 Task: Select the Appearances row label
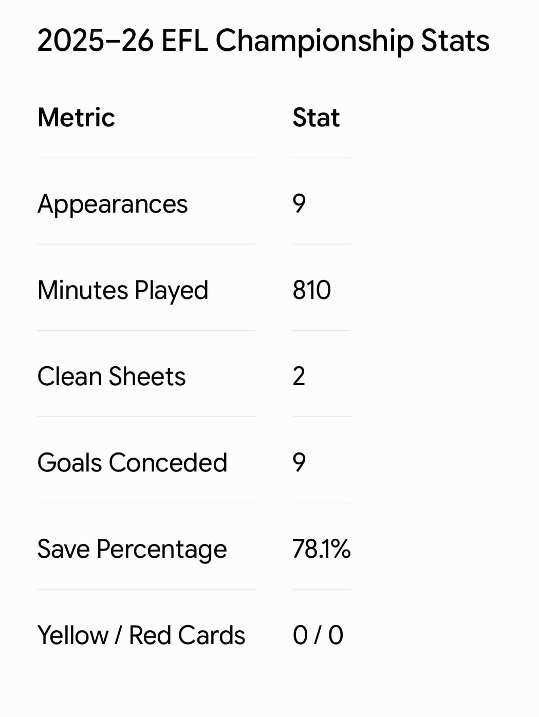click(113, 205)
